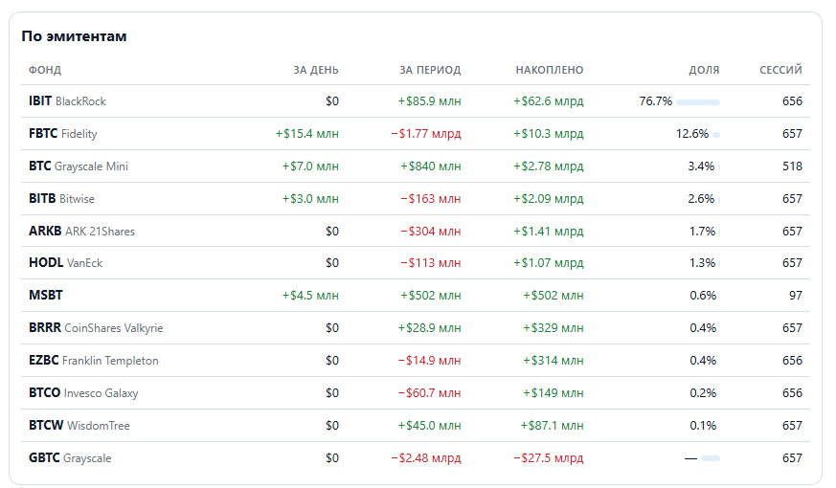
Task: Click HODL period value −$113 млн
Action: coord(431,262)
